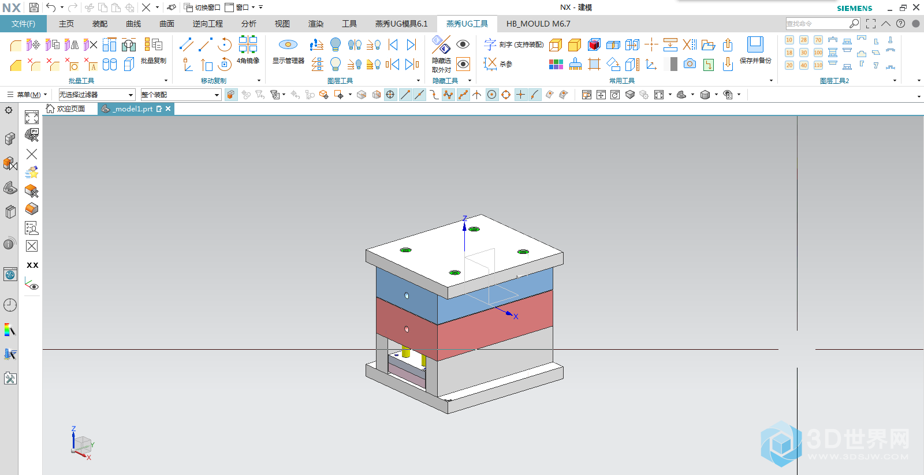
Task: Switch to the 装配 ribbon tab
Action: pos(100,24)
